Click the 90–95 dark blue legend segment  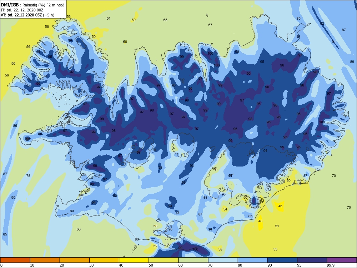(282, 260)
